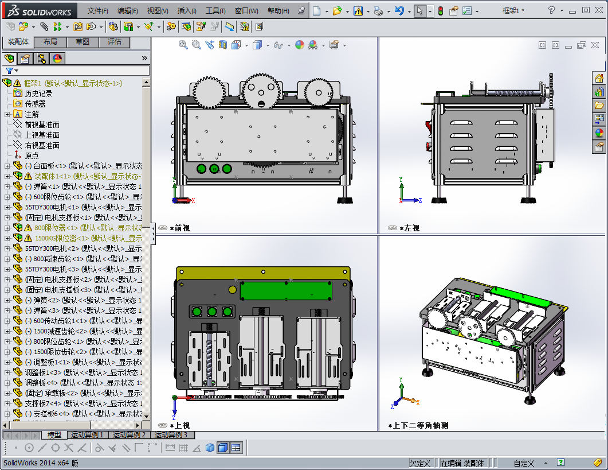Screen dimensions: 608x470
Task: Click the Print icon in toolbar
Action: click(x=378, y=11)
